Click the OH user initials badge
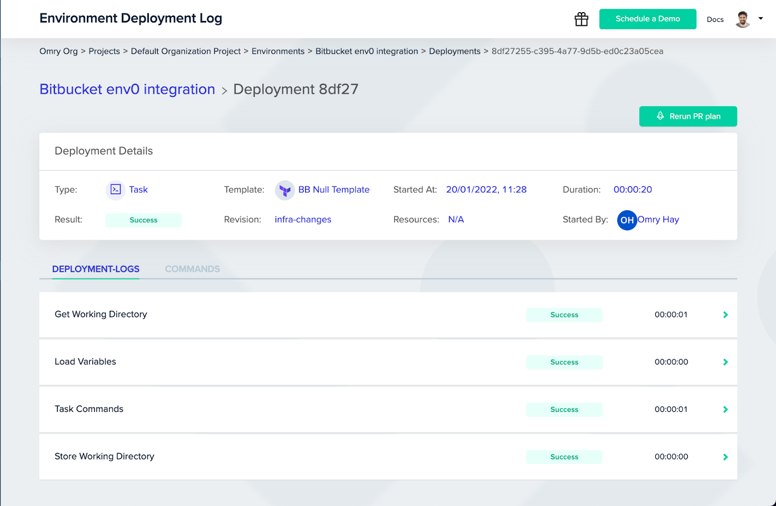Viewport: 776px width, 506px height. click(627, 220)
